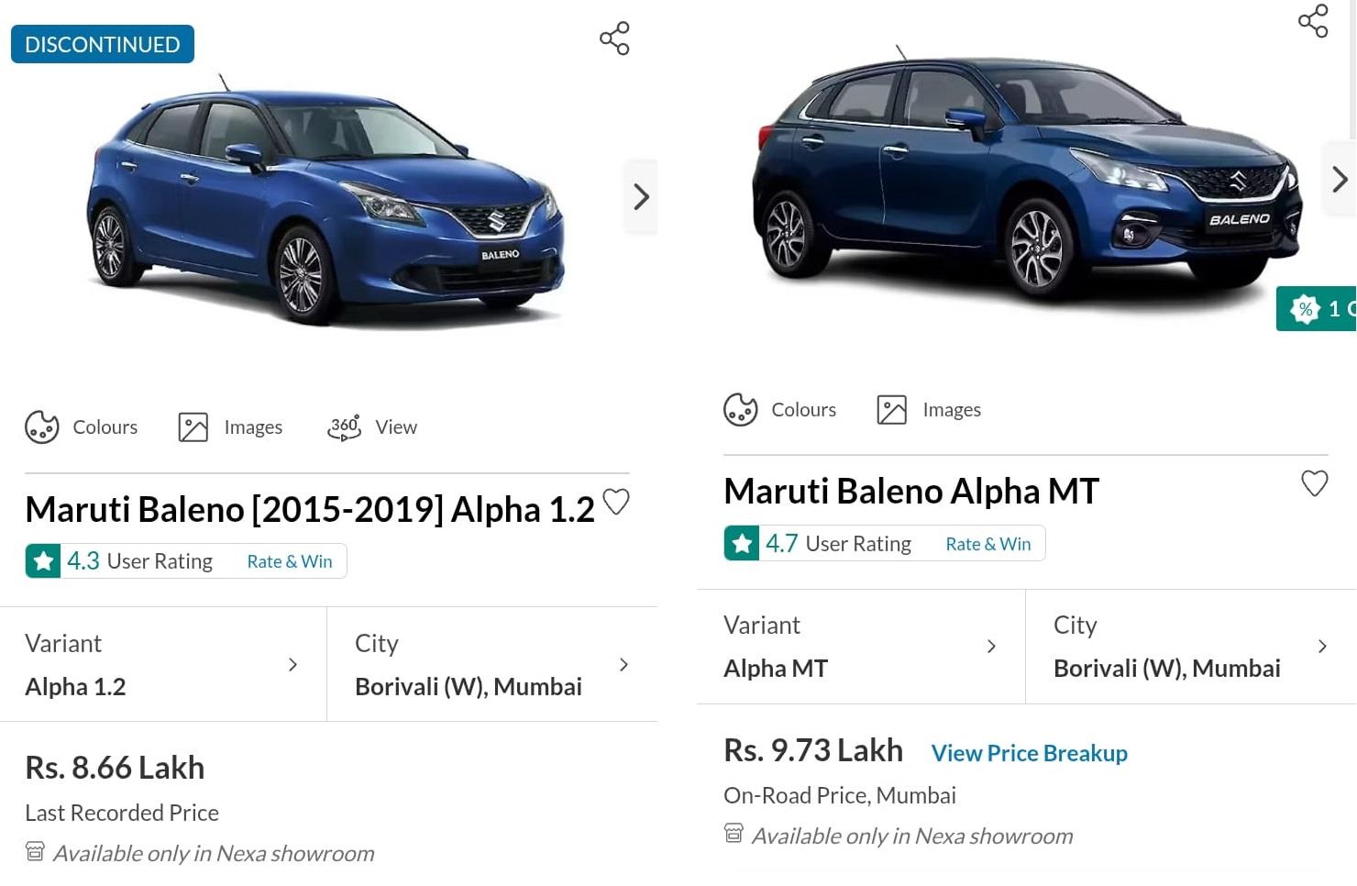1357x886 pixels.
Task: Open Colours palette icon for Baleno Alpha MT
Action: click(741, 410)
